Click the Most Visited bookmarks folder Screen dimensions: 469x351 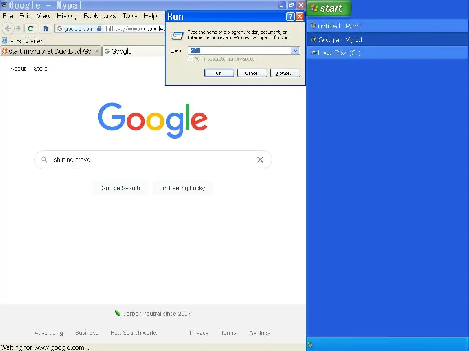[23, 41]
